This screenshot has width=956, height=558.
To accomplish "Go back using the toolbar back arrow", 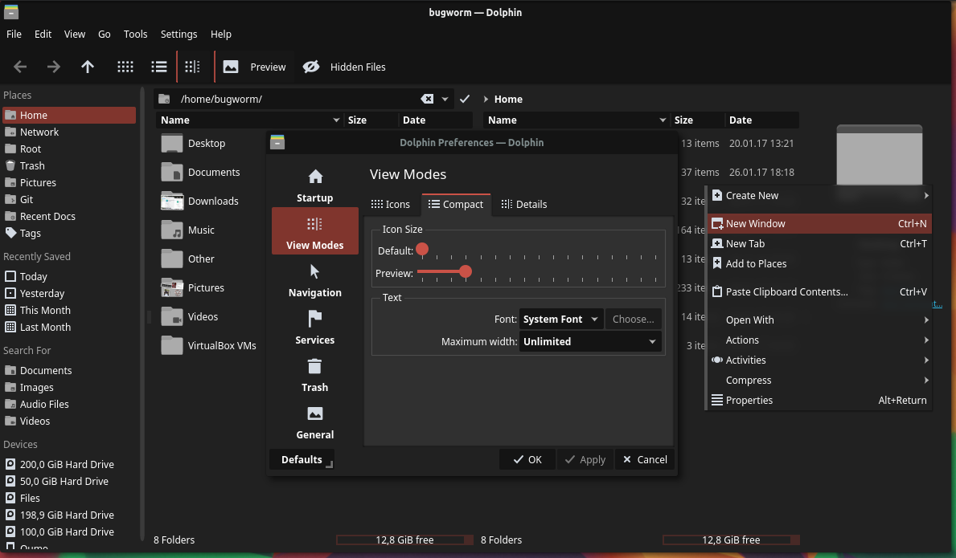I will click(20, 67).
